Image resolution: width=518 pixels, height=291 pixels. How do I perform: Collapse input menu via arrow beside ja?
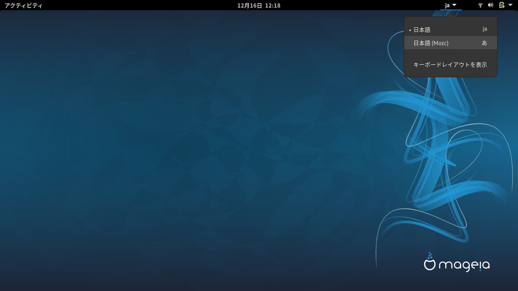[454, 5]
